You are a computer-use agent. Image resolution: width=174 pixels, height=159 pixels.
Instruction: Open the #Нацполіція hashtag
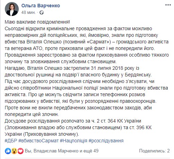pos(73,141)
